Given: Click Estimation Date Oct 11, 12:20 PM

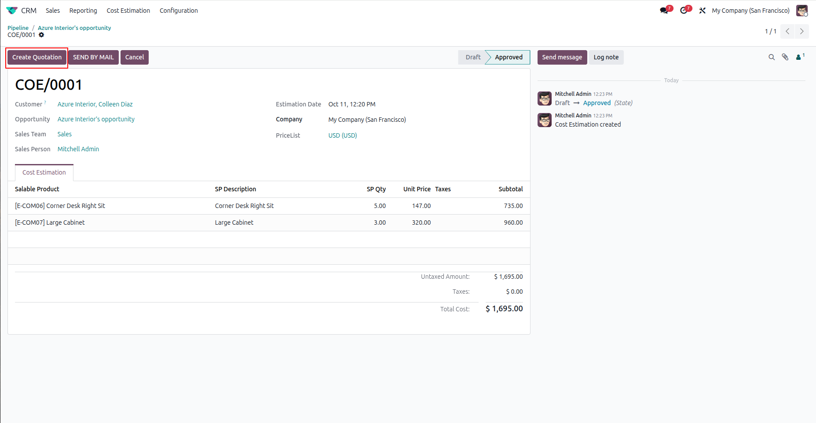Looking at the screenshot, I should pyautogui.click(x=352, y=104).
